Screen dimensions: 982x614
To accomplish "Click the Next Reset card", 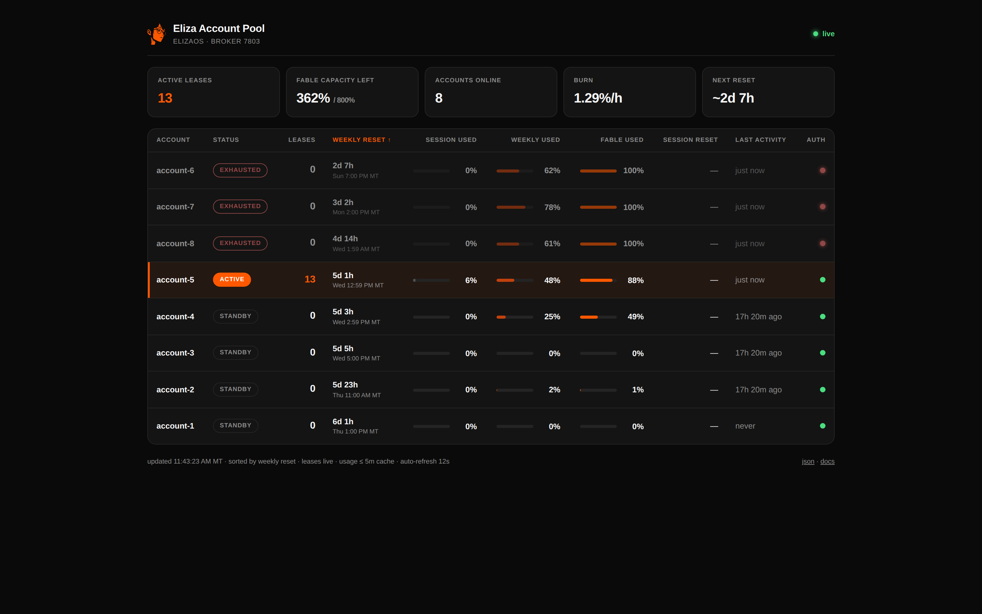I will point(768,92).
